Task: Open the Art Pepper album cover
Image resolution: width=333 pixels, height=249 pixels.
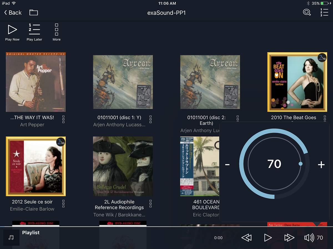Action: click(x=36, y=82)
